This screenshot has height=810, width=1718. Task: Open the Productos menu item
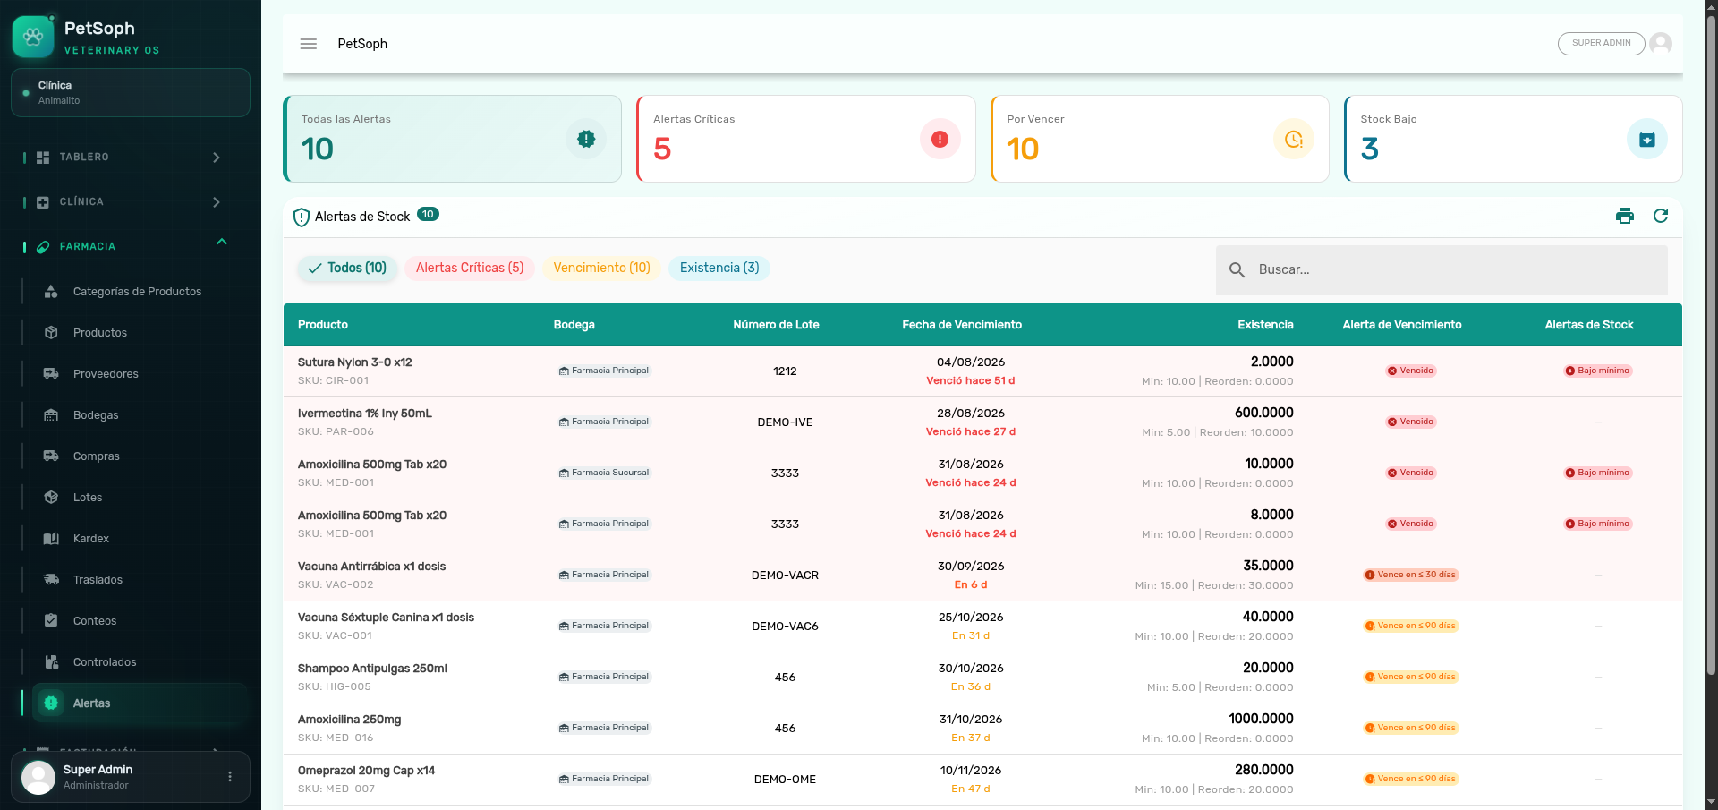tap(100, 333)
